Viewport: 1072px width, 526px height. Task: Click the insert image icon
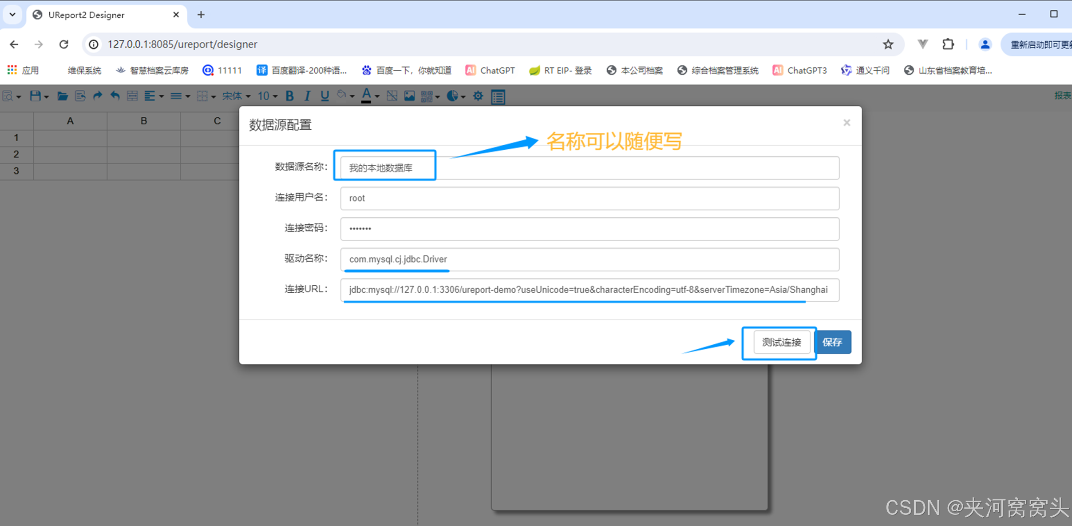pyautogui.click(x=409, y=96)
